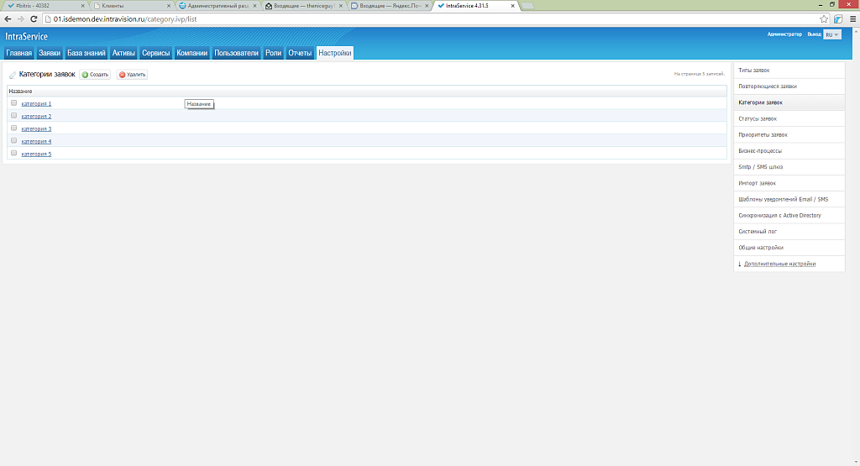
Task: Close the IntraService 4.31.5 tab
Action: point(513,6)
